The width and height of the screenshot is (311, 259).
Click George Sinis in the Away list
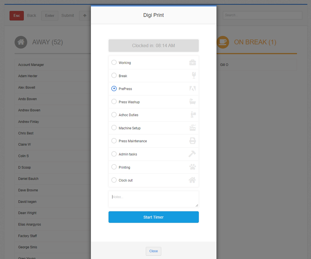pyautogui.click(x=53, y=247)
